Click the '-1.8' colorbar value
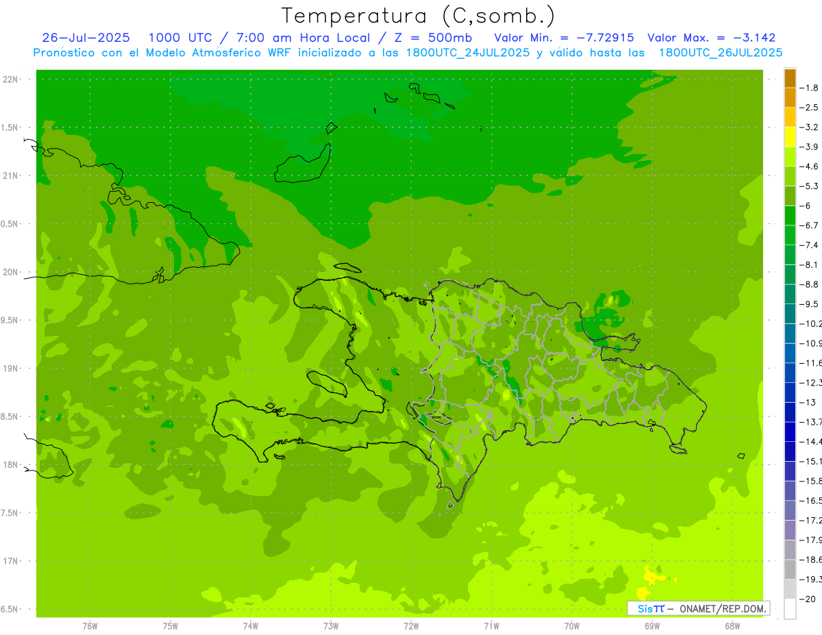The image size is (822, 635). tap(810, 88)
